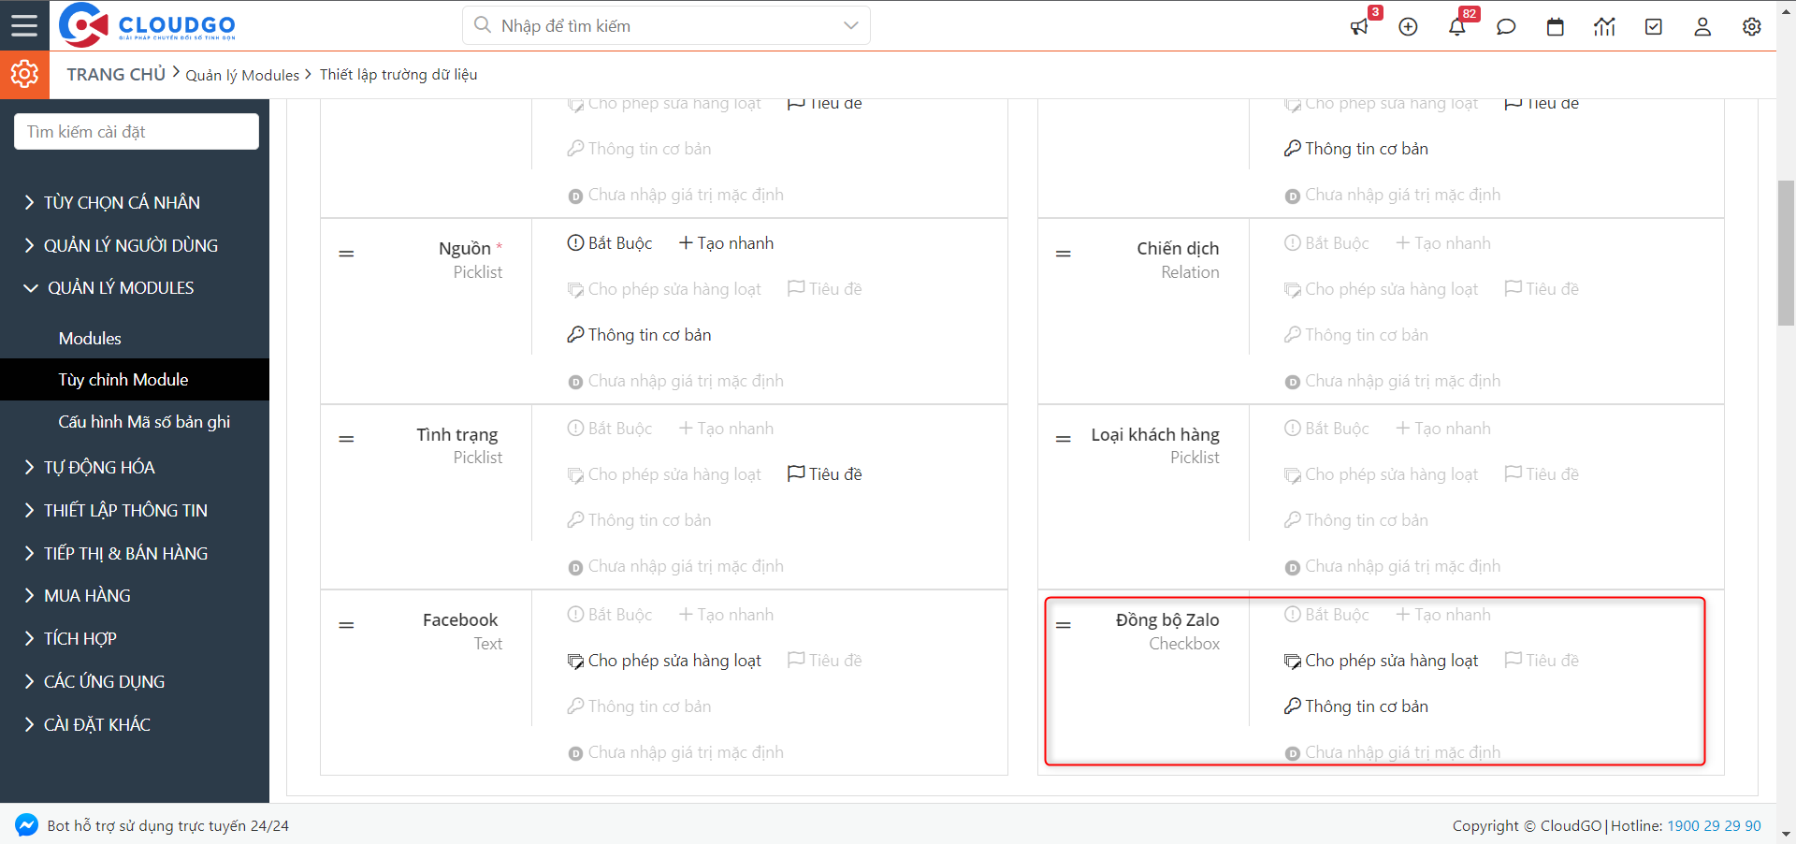Open the search box dropdown arrow
Image resolution: width=1796 pixels, height=844 pixels.
click(x=850, y=25)
